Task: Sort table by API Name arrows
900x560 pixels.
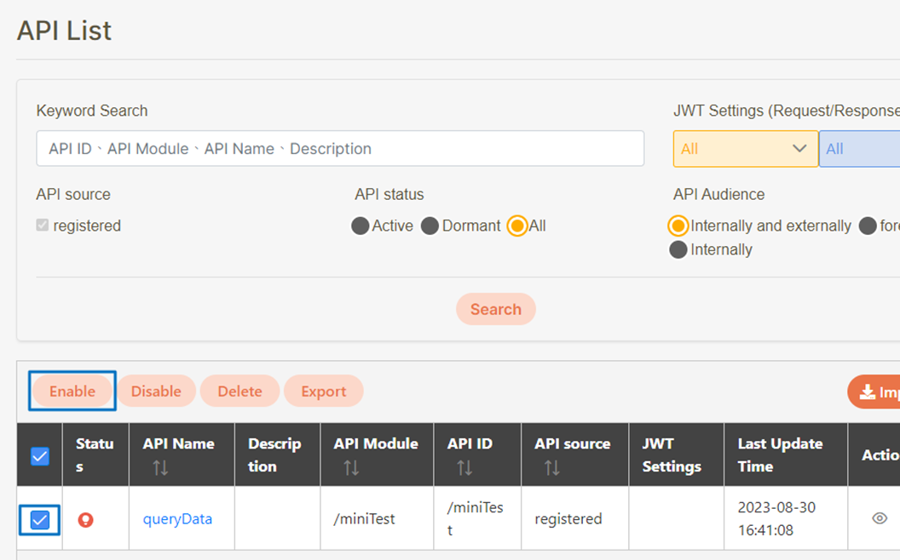Action: 160,467
